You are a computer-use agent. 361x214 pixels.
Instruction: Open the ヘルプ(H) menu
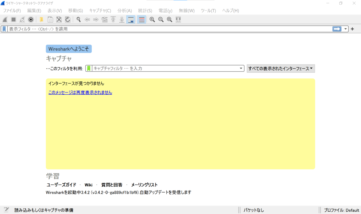coord(231,11)
